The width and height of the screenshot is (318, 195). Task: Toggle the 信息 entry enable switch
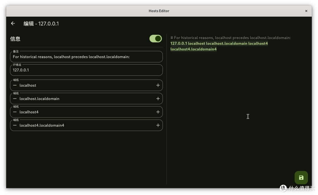point(155,39)
